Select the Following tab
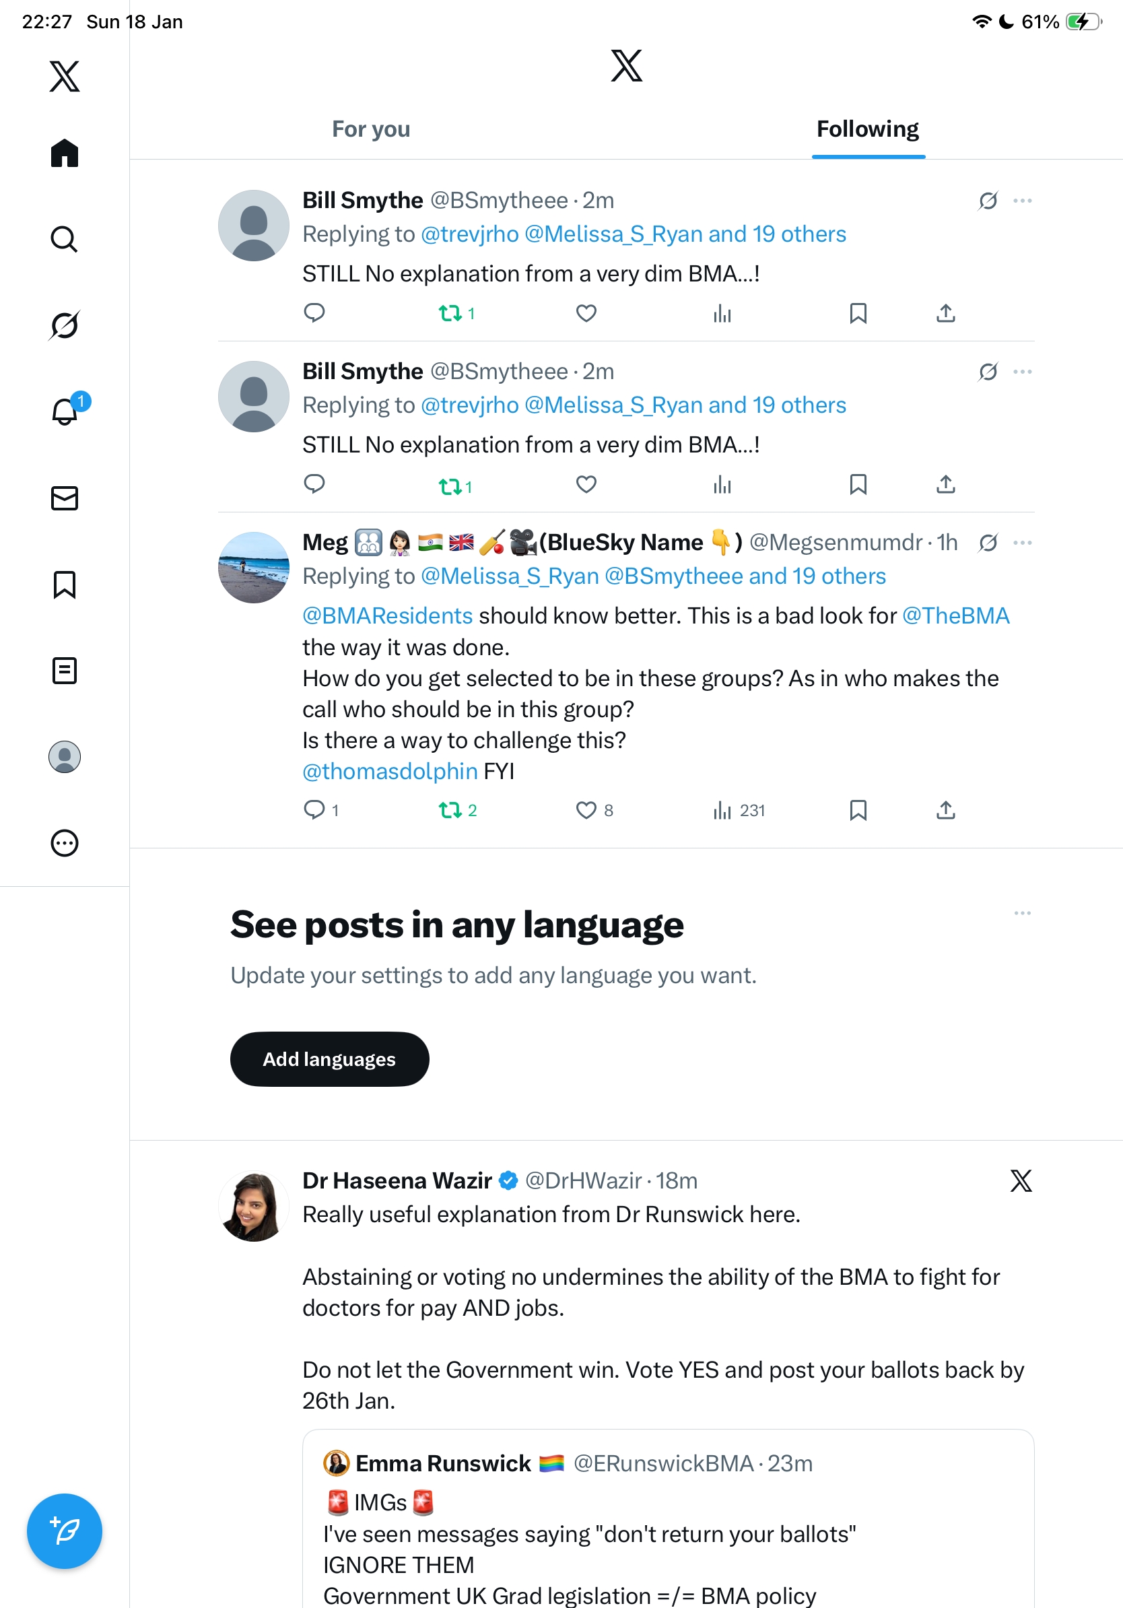 (x=867, y=129)
